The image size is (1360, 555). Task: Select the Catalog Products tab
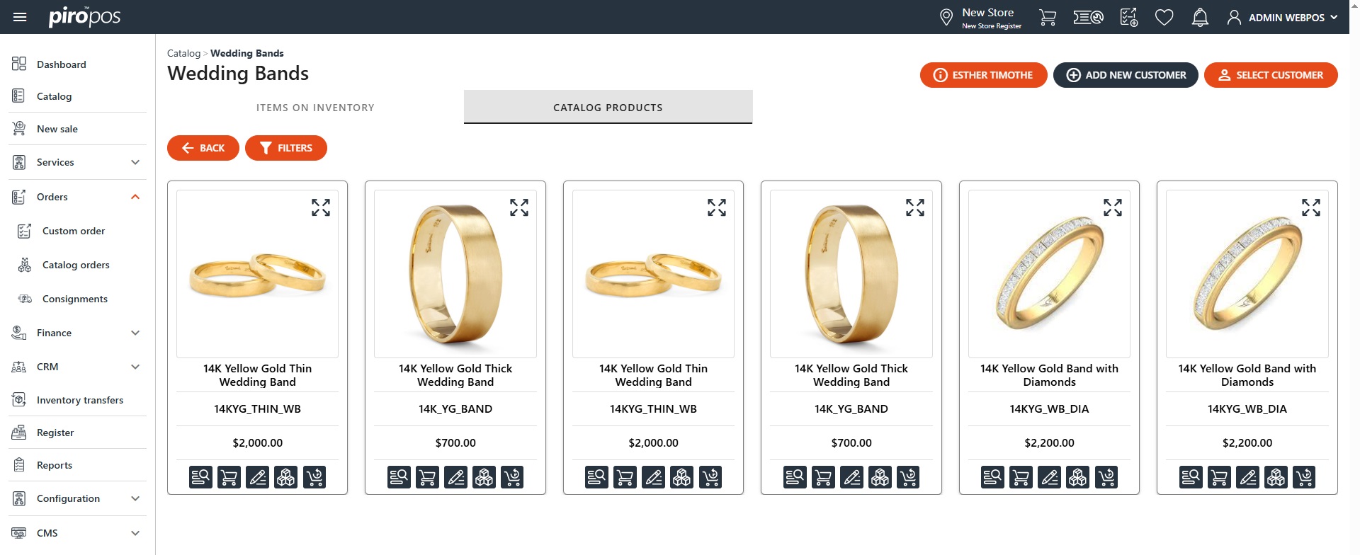tap(608, 108)
